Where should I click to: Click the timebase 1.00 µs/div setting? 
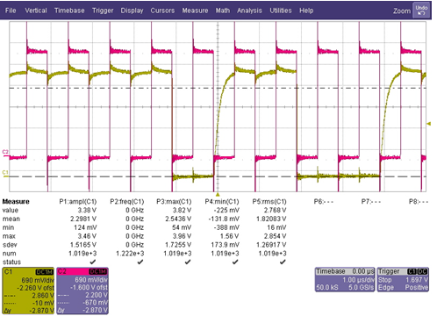358,280
